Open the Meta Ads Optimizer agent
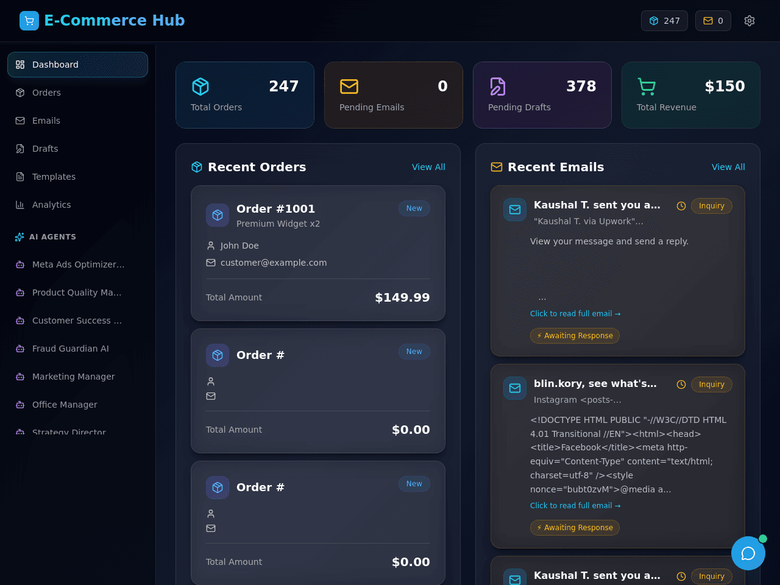 (77, 264)
